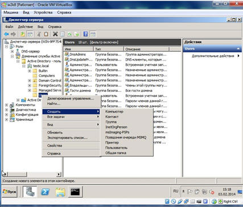Click the Export list toolbar icon
Screen dimensions: 243x207
point(76,34)
